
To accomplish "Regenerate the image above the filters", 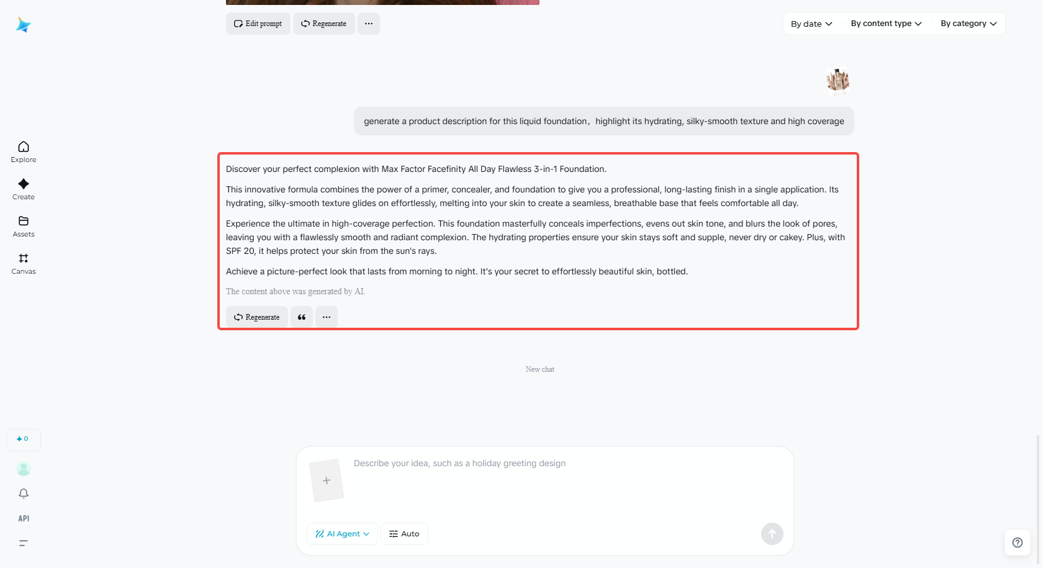I will click(x=324, y=24).
